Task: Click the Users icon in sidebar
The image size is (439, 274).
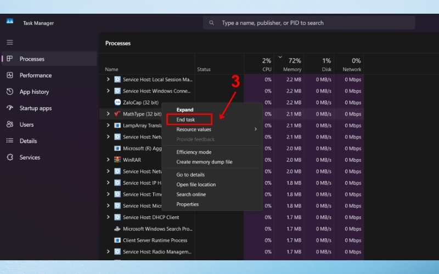Action: click(x=9, y=124)
